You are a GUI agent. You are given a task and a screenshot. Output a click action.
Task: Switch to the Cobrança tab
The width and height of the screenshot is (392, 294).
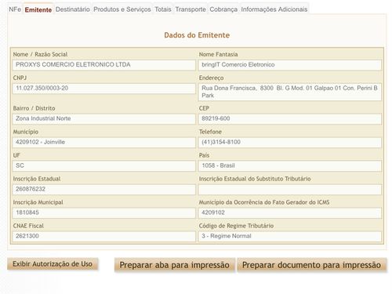point(223,9)
